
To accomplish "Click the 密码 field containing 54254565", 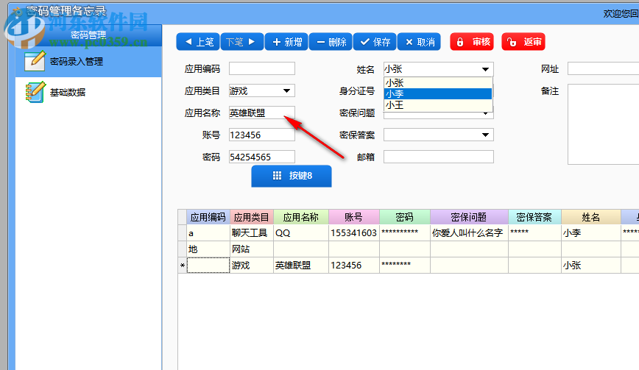I will (261, 157).
